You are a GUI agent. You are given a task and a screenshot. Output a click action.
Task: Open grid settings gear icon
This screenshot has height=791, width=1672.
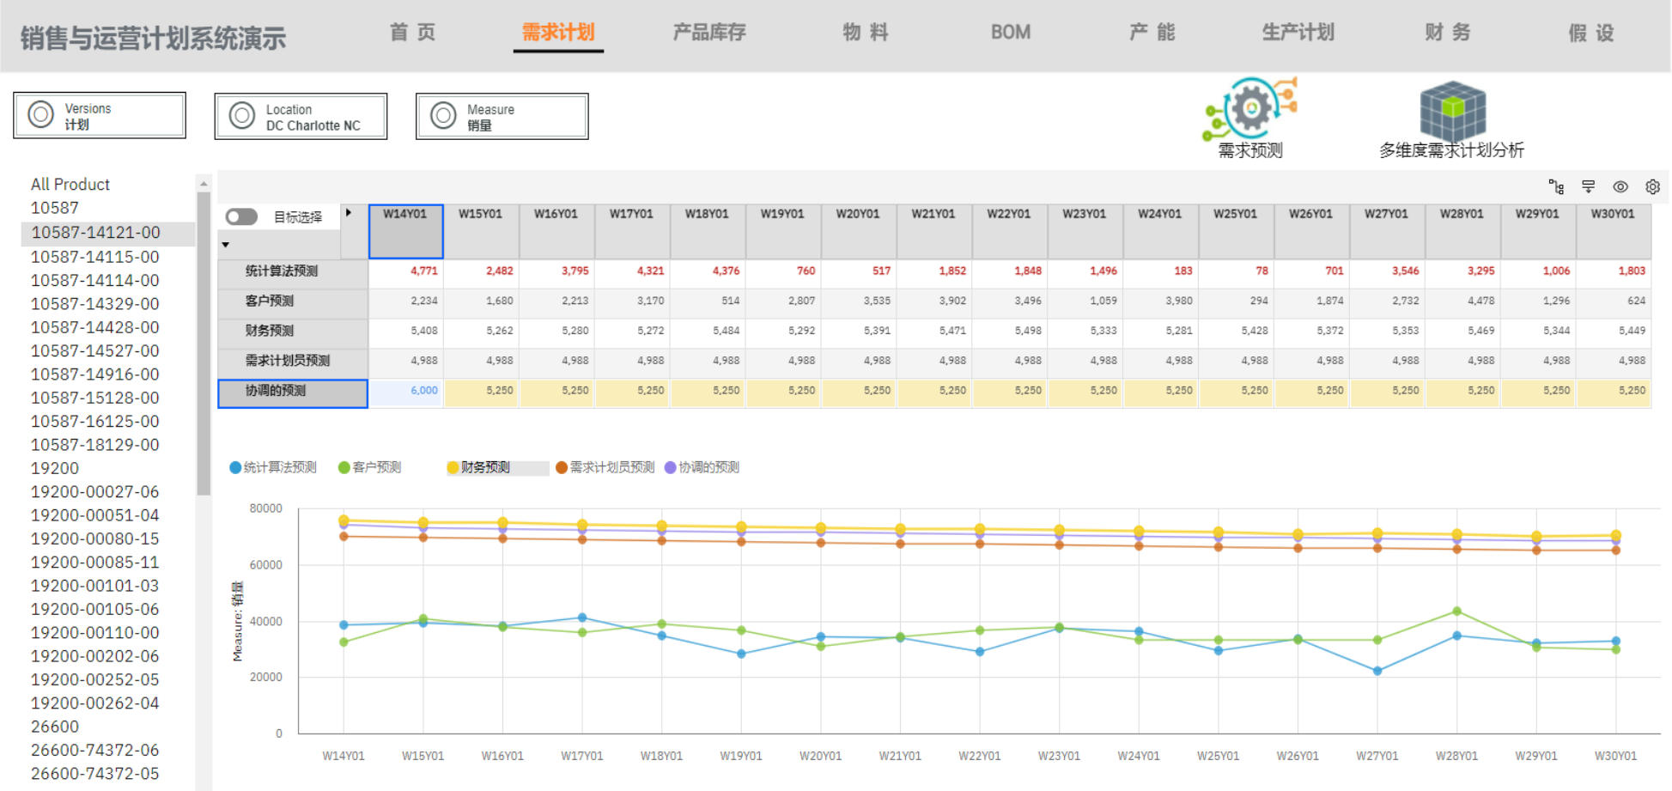(1652, 186)
